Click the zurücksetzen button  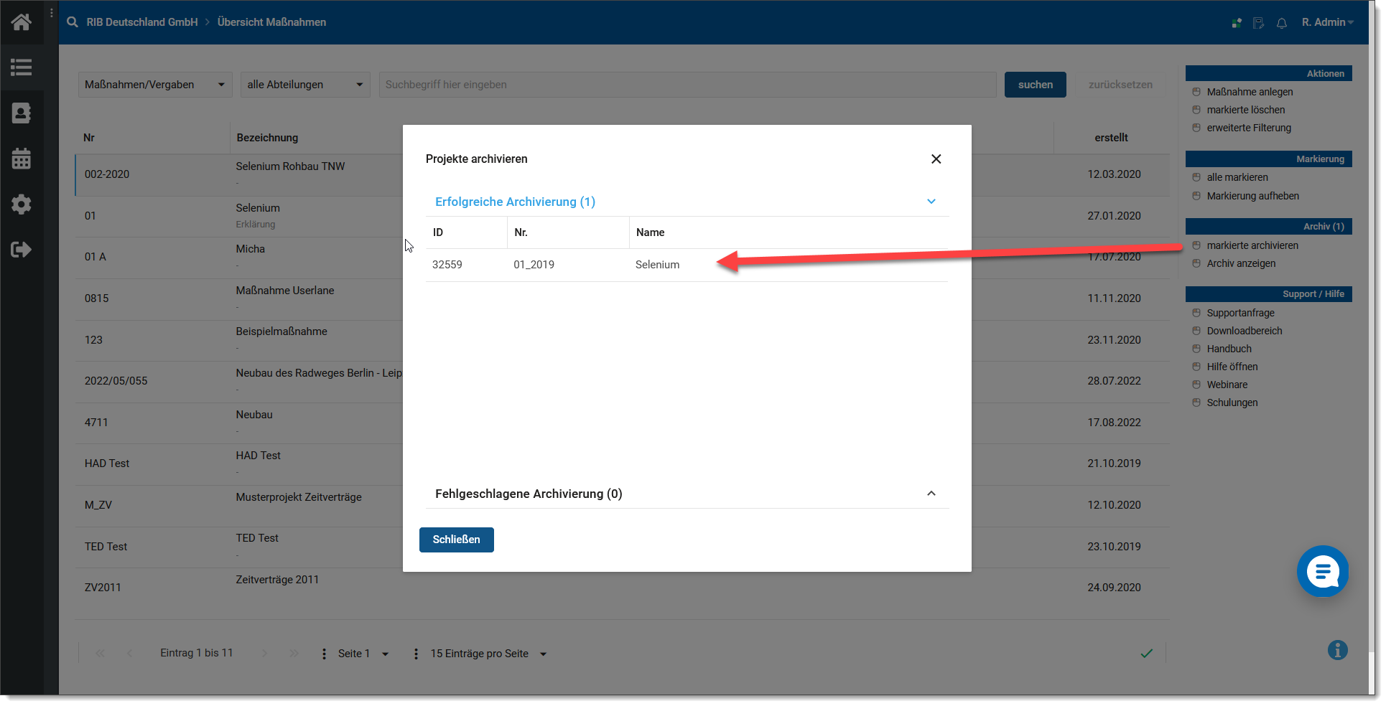tap(1120, 85)
